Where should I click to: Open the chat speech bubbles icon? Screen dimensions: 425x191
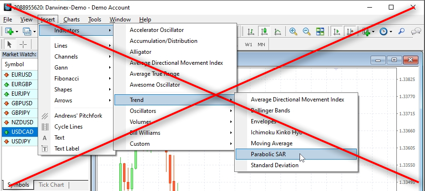415,31
